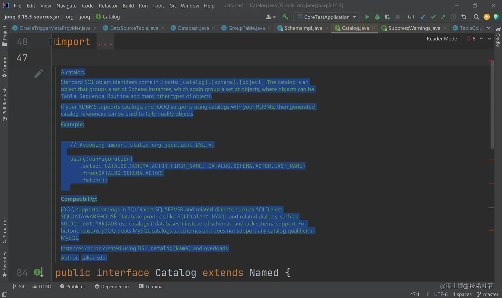Close the SuppressWarnings.java tab

pyautogui.click(x=445, y=28)
